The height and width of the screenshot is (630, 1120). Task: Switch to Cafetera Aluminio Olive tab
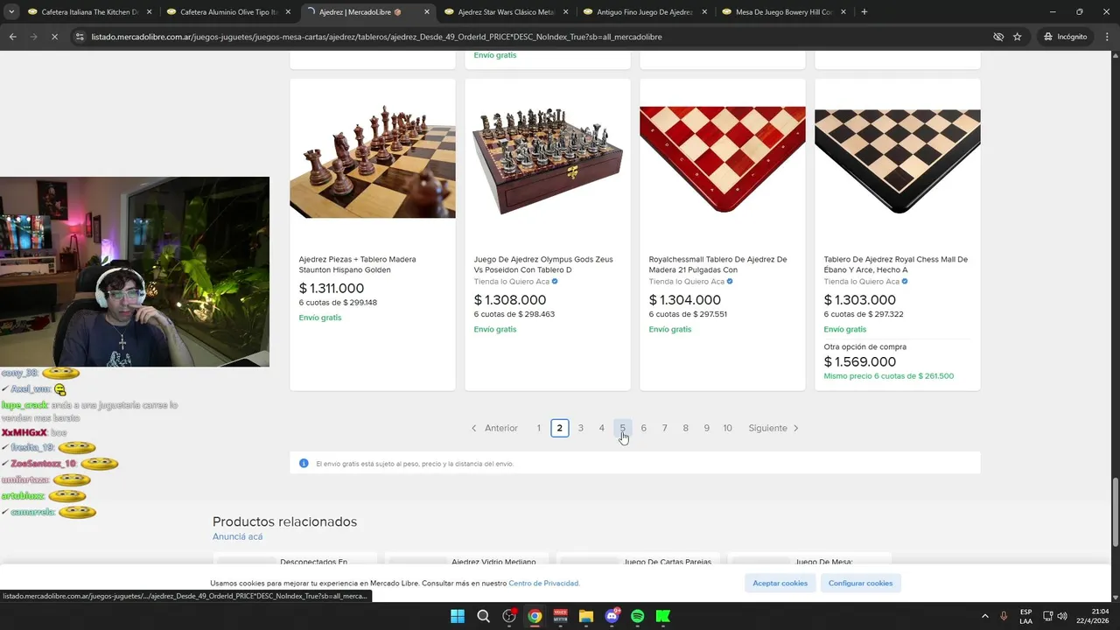click(229, 12)
